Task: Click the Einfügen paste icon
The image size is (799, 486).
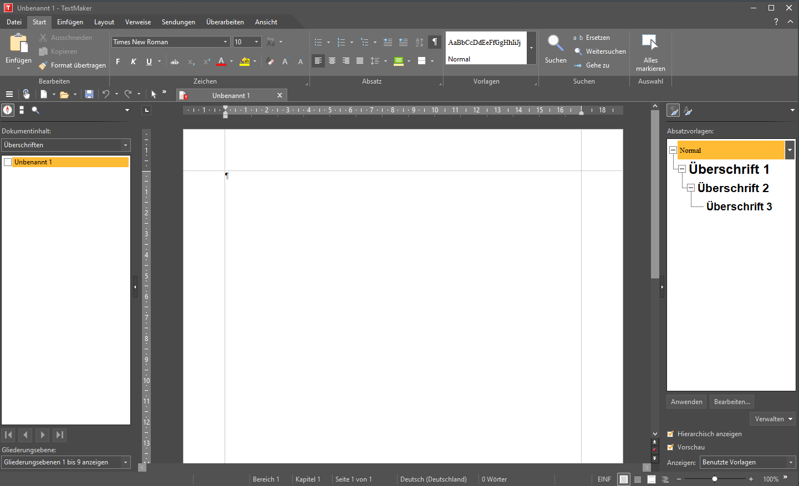Action: [x=18, y=43]
